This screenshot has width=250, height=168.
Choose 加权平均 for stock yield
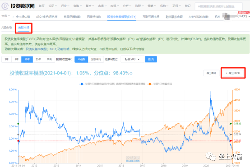click(x=96, y=59)
